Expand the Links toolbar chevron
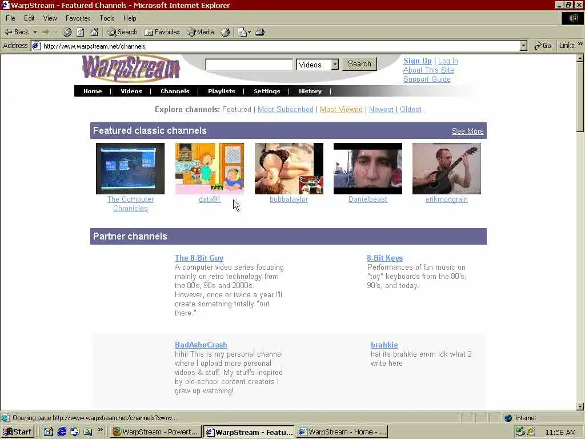Viewport: 585px width, 439px height. (580, 44)
